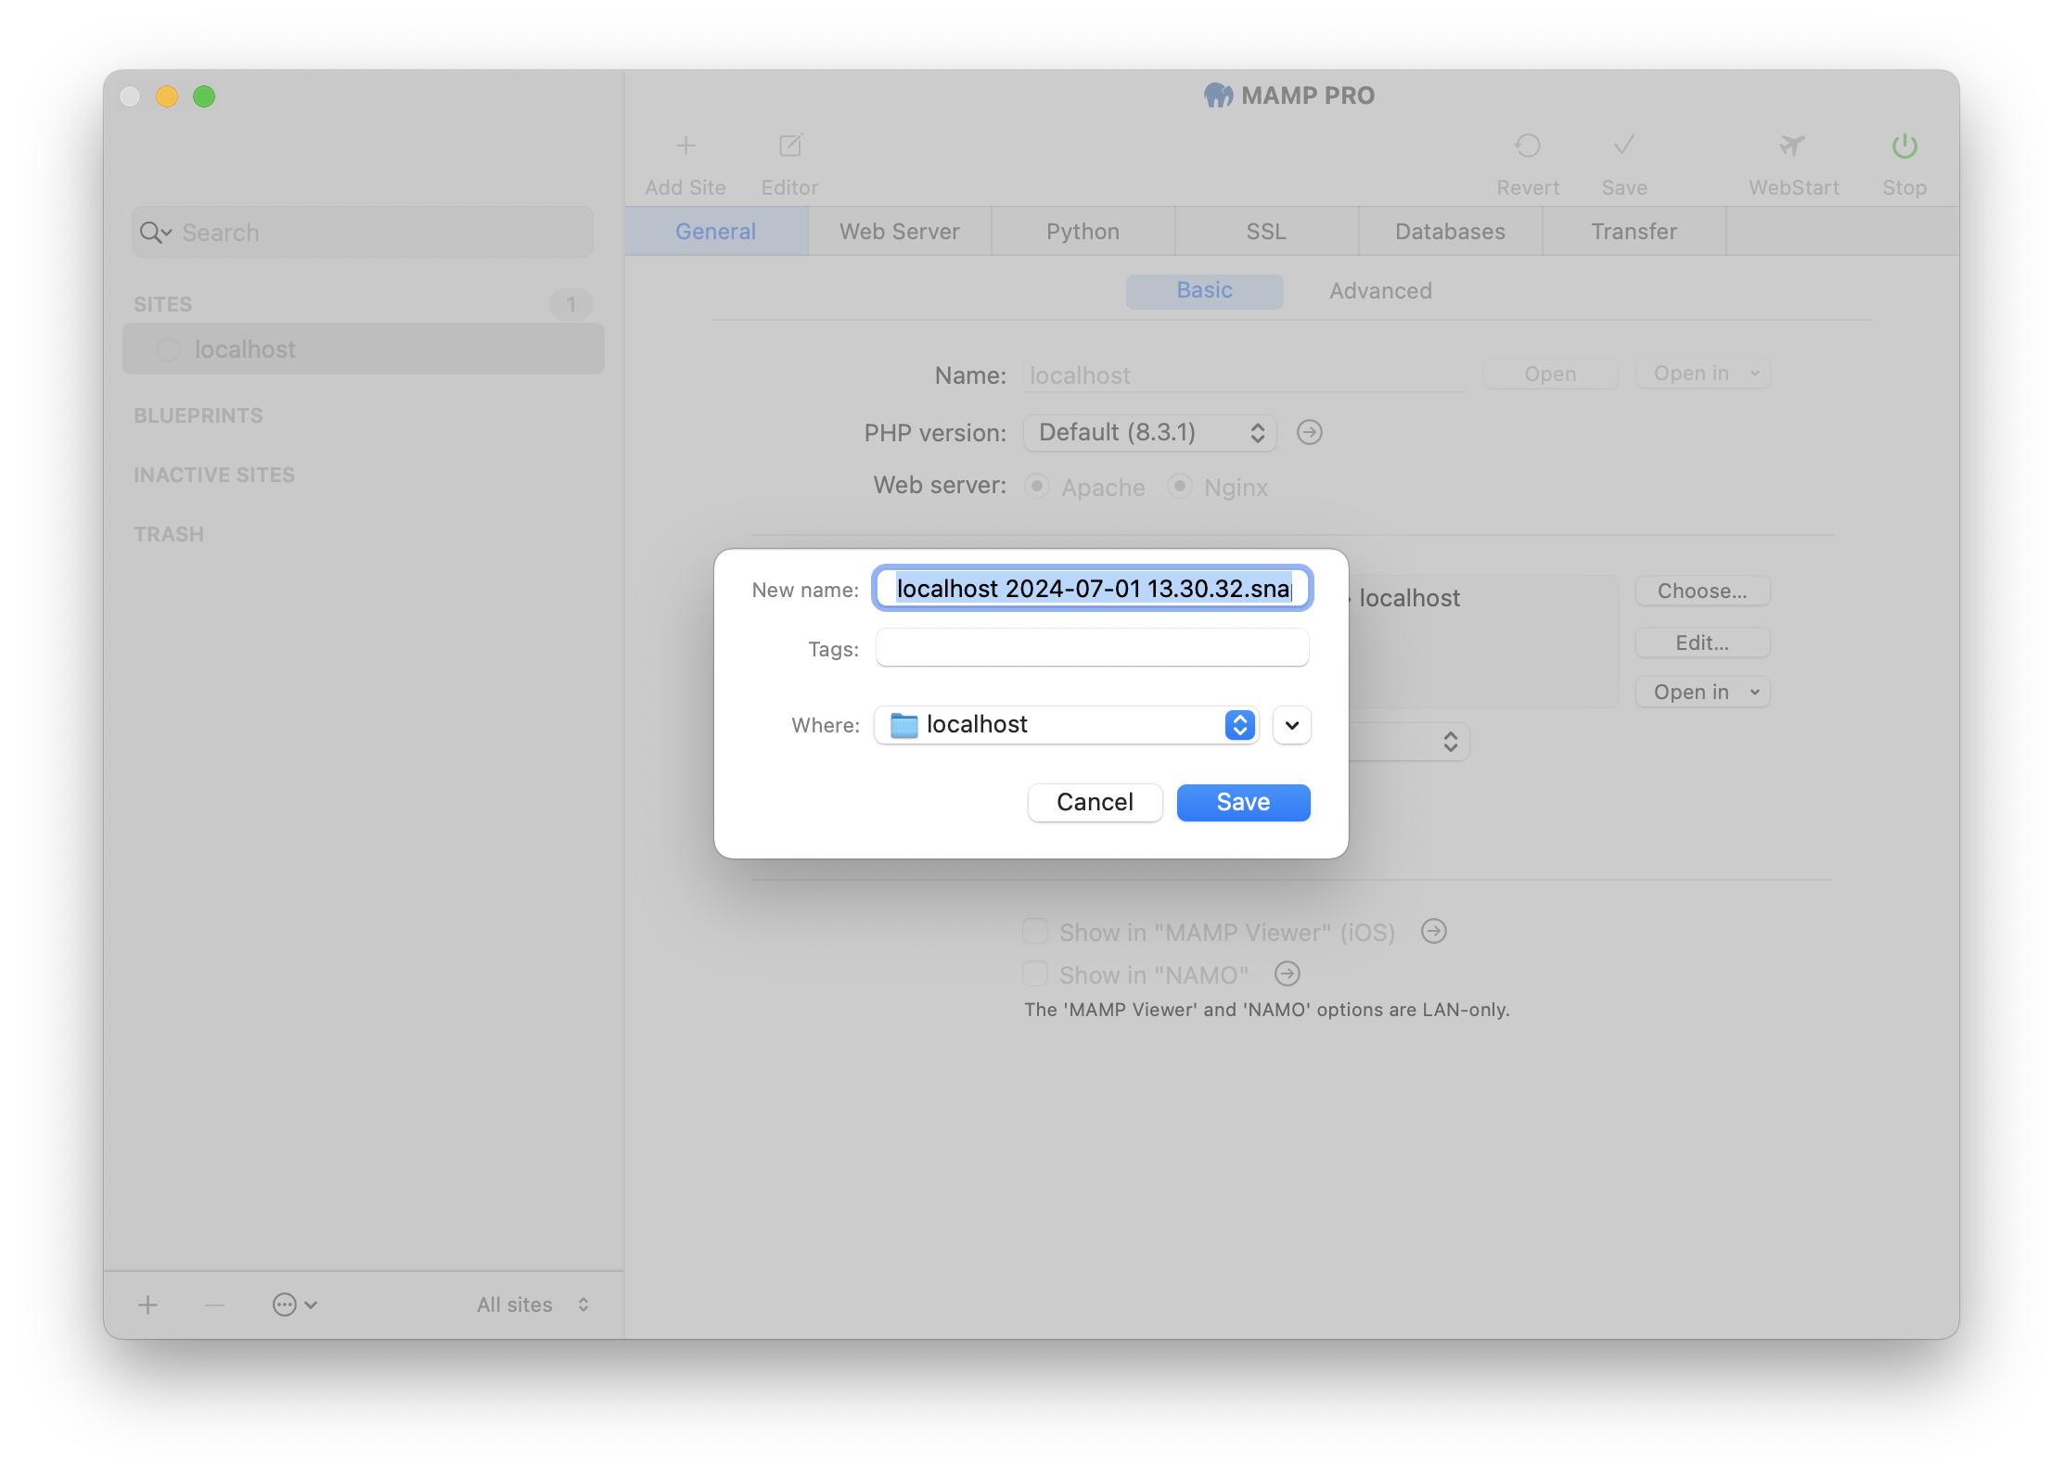Open the Where location popup
Viewport: 2063px width, 1476px height.
[1067, 725]
